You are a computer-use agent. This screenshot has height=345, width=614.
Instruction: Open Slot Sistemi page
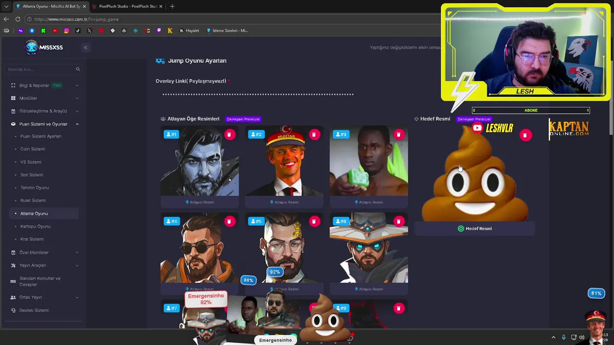(x=32, y=175)
